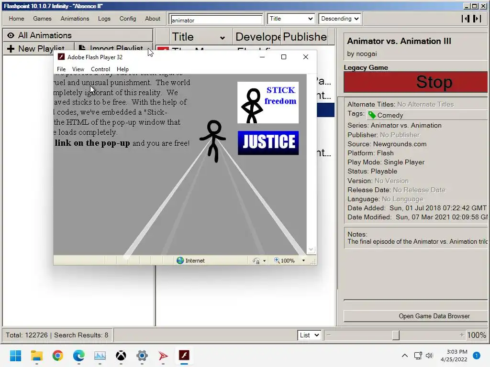Click the Flash Player taskbar icon

click(184, 356)
